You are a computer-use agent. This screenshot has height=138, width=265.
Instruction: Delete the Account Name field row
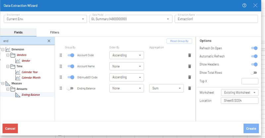[189, 66]
